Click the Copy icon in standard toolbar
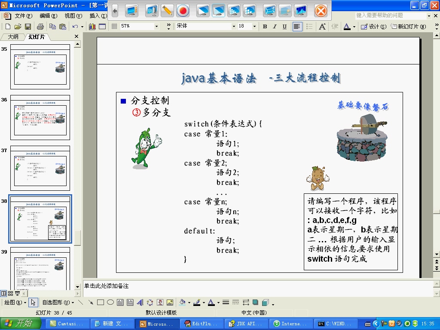The width and height of the screenshot is (440, 330). click(x=52, y=26)
